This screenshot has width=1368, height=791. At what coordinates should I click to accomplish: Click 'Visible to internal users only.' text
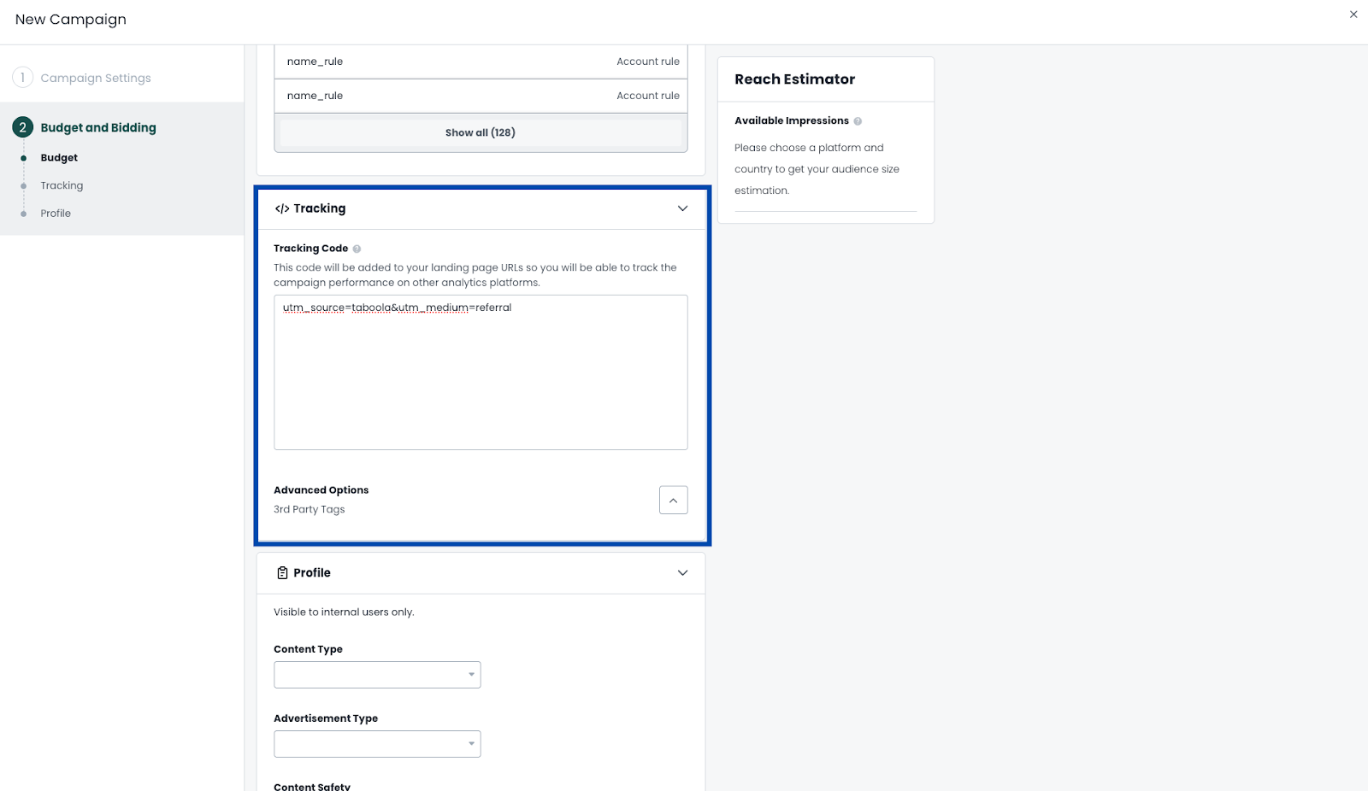point(344,612)
